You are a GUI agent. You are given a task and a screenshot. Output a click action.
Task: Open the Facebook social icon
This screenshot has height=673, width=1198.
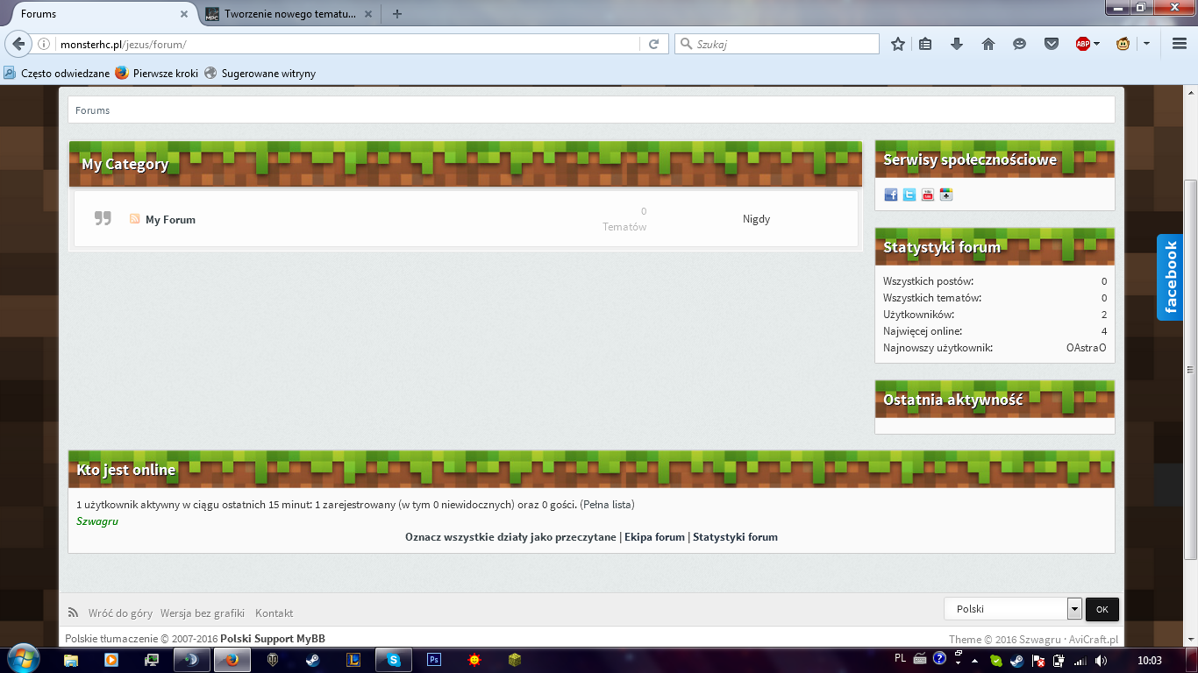(891, 195)
